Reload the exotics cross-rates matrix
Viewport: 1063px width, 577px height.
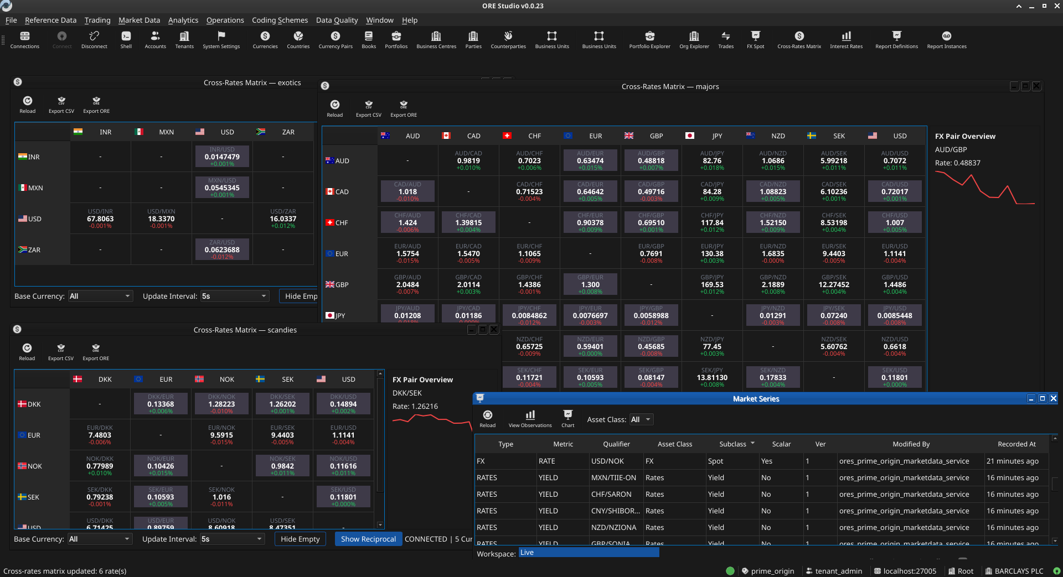coord(28,105)
